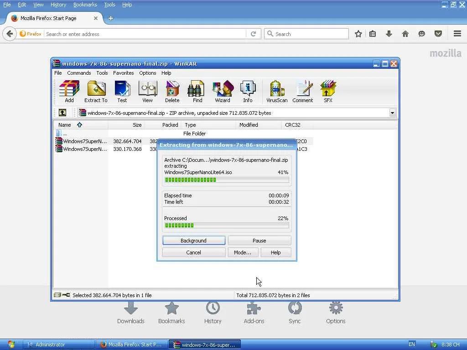Click the Processed progress bar at 22%
Image resolution: width=467 pixels, height=350 pixels.
coord(227,225)
